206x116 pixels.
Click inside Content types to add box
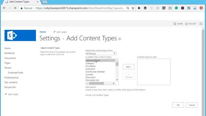point(154,72)
